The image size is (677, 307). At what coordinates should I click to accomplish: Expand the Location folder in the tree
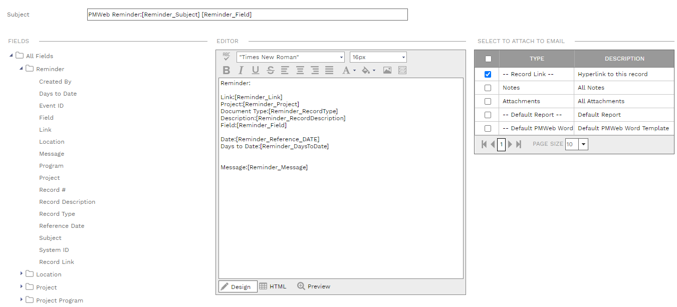[x=22, y=273]
